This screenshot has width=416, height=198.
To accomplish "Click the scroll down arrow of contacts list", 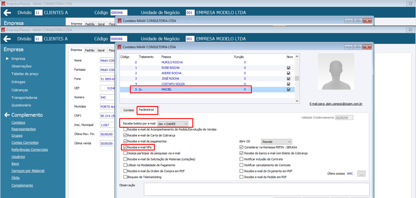I will 297,101.
